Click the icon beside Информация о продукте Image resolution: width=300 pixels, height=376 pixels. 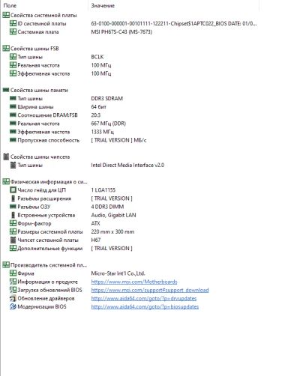point(13,282)
